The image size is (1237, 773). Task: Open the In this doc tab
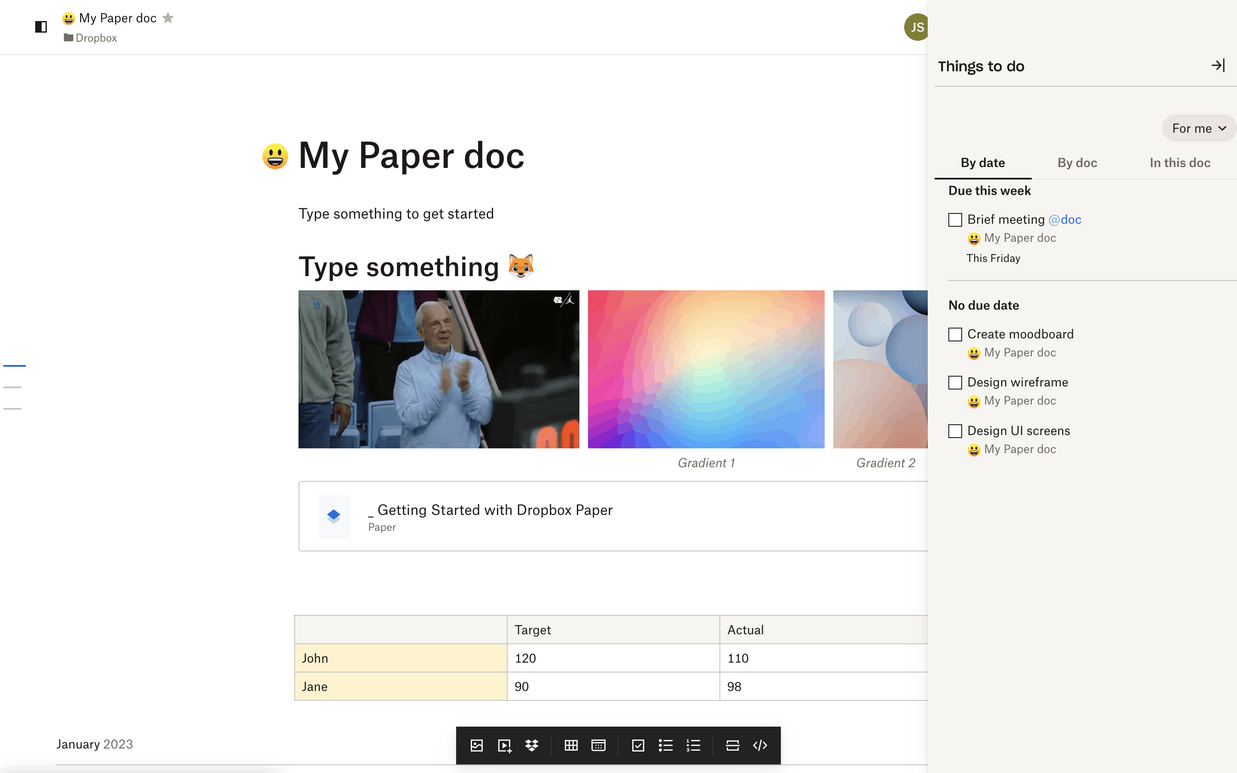click(1180, 163)
